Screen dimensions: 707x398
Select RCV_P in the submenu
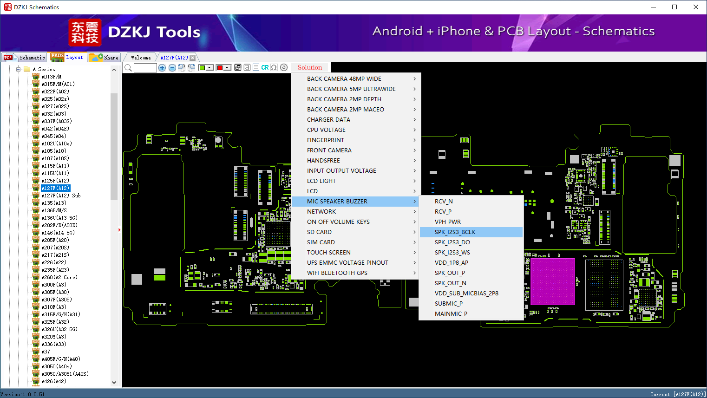tap(471, 212)
